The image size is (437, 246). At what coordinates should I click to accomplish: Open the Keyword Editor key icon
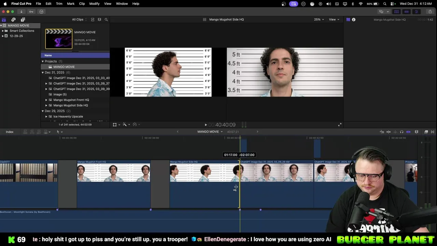pyautogui.click(x=31, y=12)
